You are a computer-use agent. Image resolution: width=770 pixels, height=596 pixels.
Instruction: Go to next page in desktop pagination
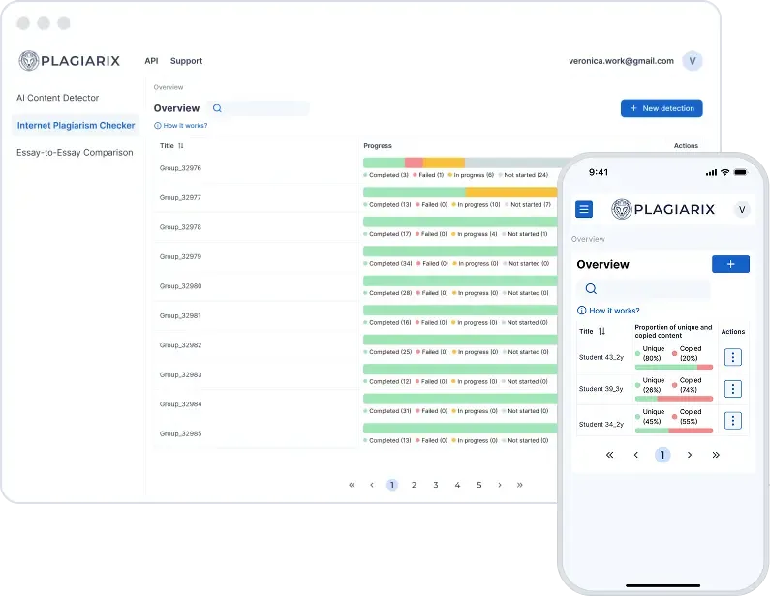500,485
